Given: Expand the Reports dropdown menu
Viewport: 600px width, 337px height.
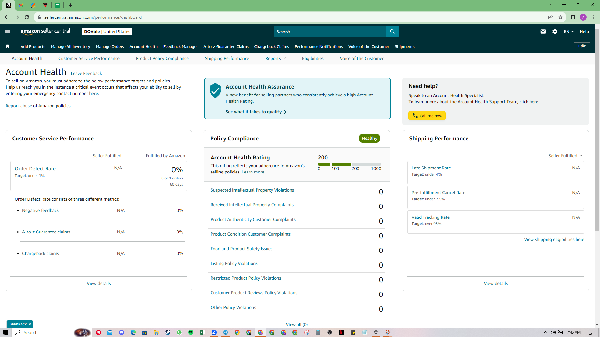Looking at the screenshot, I should pos(276,58).
